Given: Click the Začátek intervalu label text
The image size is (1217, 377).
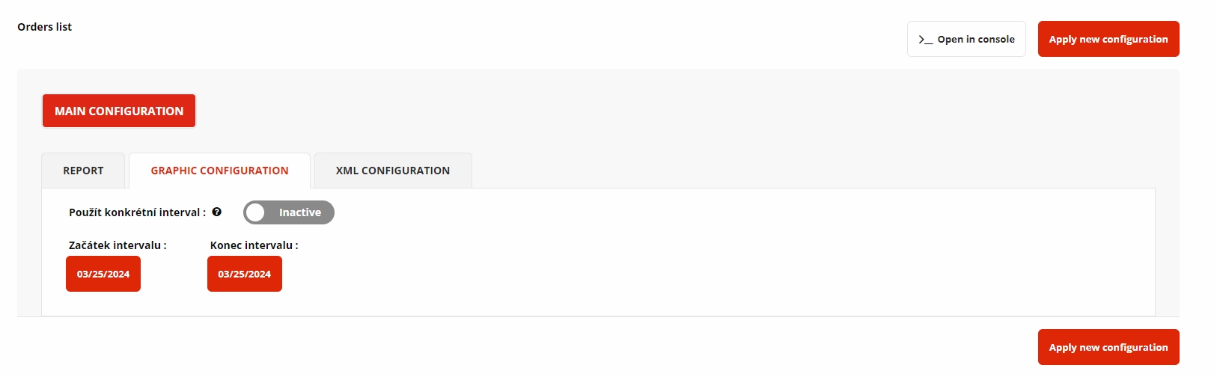Looking at the screenshot, I should (118, 245).
